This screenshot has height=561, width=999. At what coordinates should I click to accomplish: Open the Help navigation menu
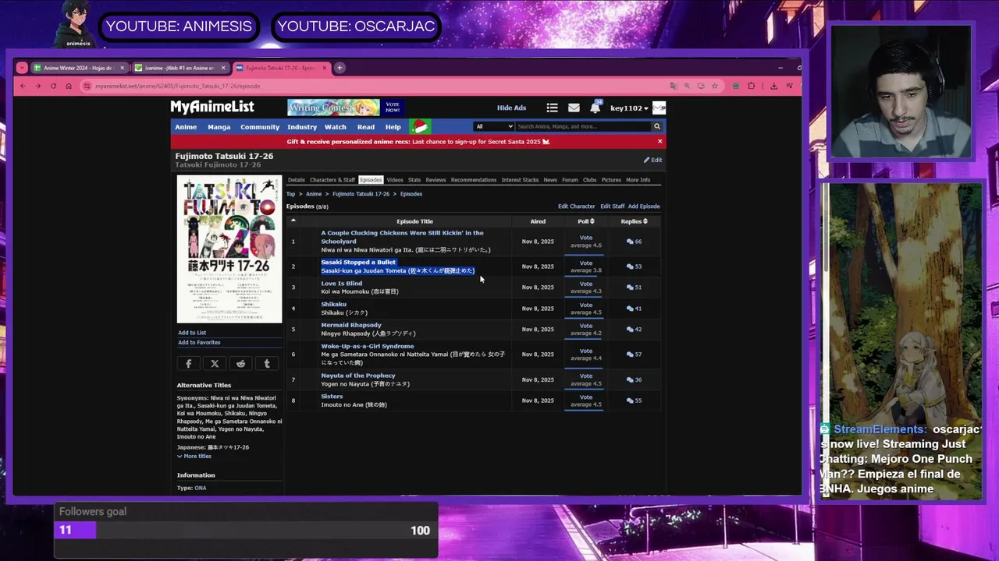[x=393, y=127]
